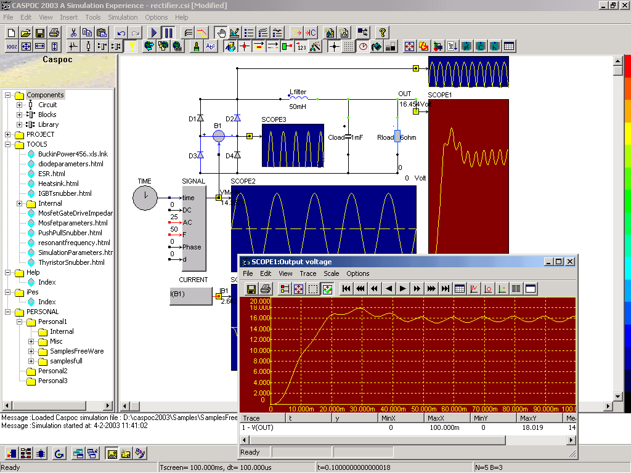Screen dimensions: 631x473
Task: Step trace backward in SCOPE1
Action: pos(388,289)
